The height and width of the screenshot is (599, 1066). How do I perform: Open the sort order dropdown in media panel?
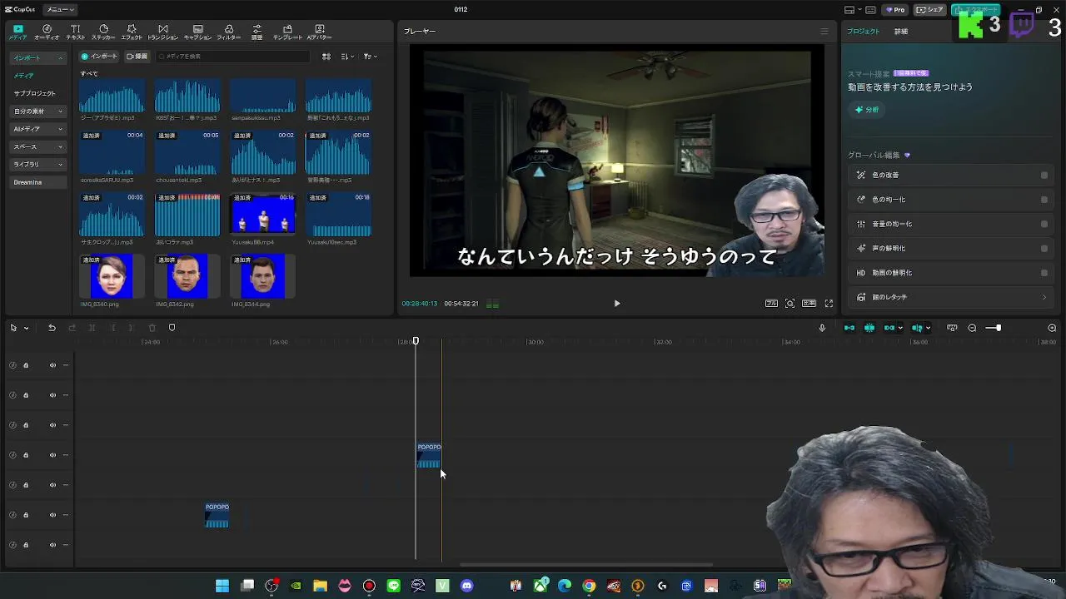[347, 57]
